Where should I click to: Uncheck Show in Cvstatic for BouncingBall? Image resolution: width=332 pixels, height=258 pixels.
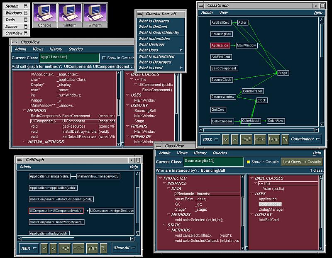[x=249, y=162]
